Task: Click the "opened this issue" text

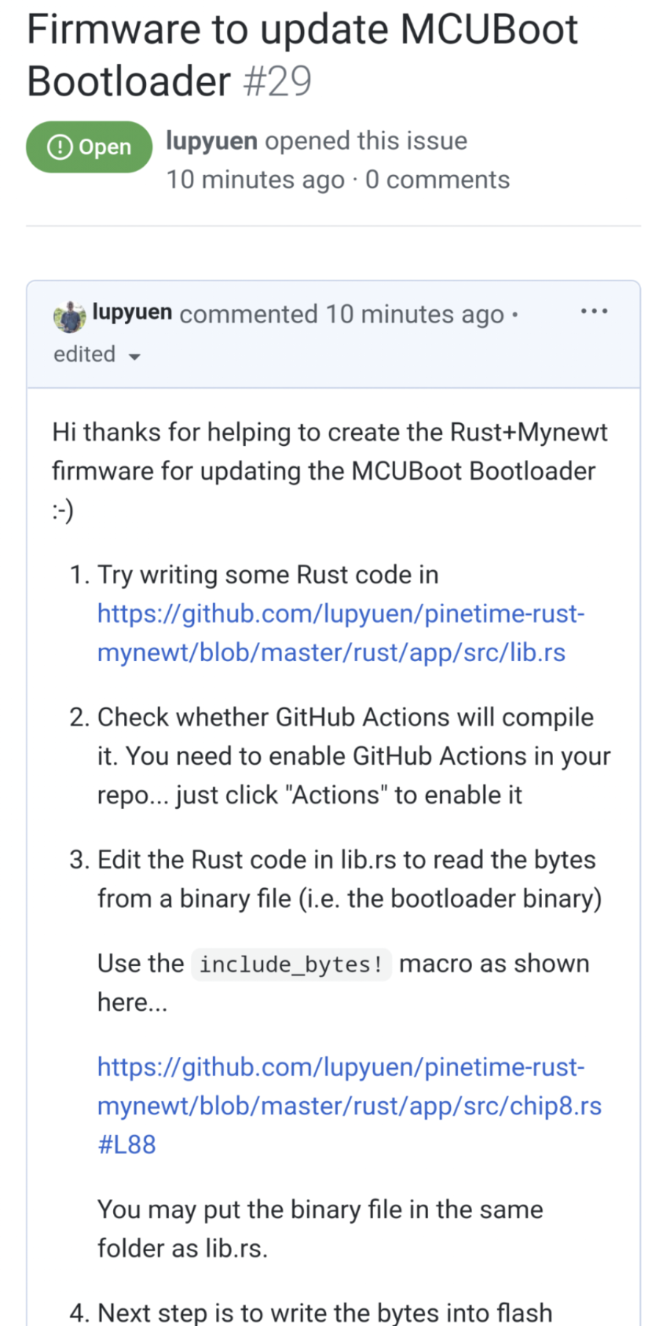Action: tap(366, 141)
